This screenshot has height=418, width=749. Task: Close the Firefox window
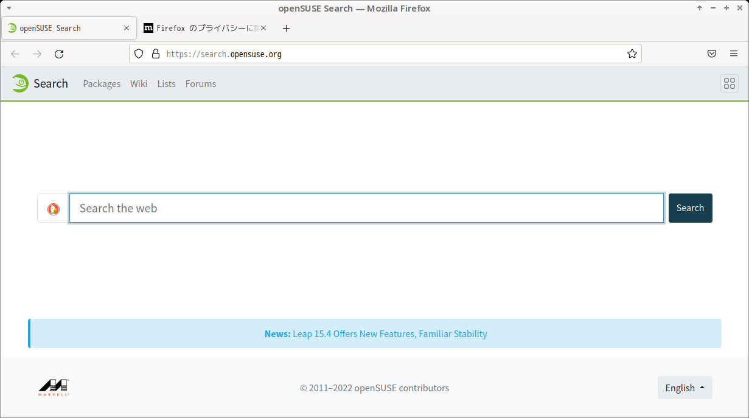click(739, 8)
